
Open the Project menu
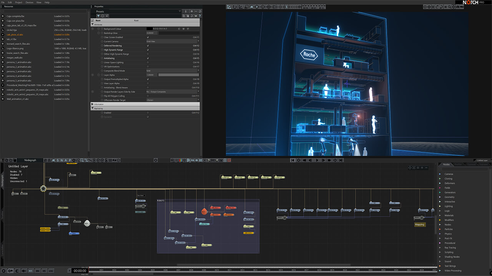[x=18, y=2]
